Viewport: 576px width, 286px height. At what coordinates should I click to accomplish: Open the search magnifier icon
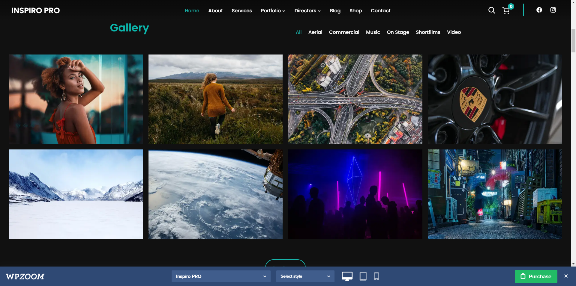[x=491, y=10]
